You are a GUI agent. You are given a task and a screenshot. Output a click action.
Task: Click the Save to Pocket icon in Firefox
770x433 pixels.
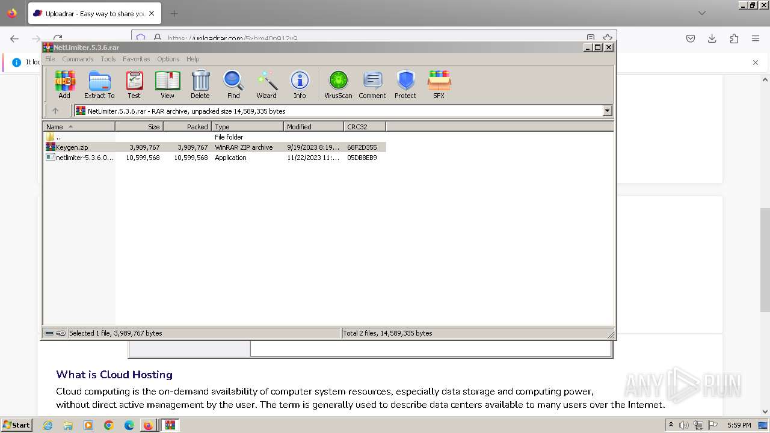(691, 38)
